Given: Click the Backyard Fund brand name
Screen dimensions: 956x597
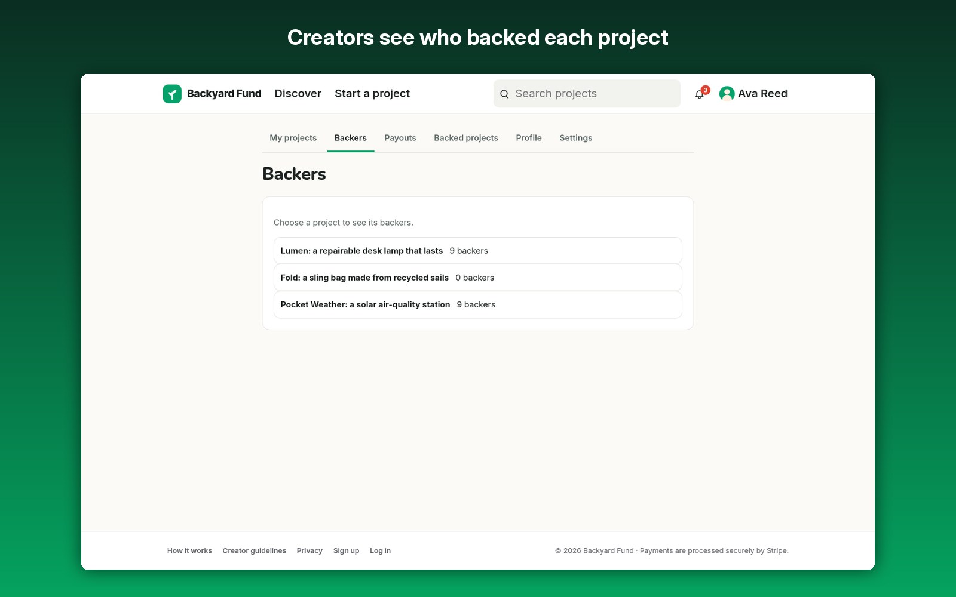Looking at the screenshot, I should (x=224, y=94).
